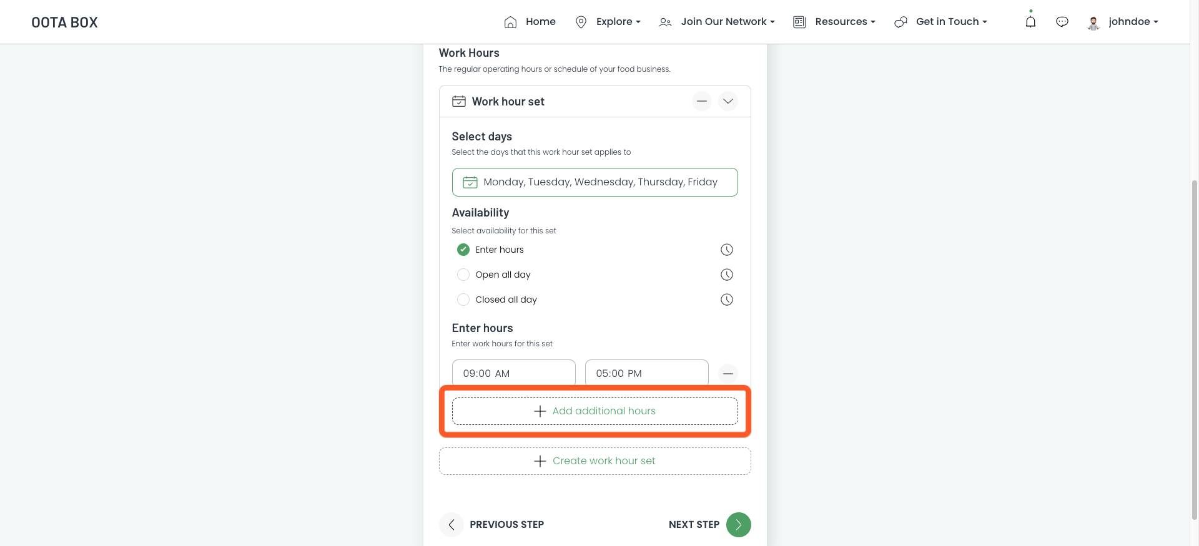Click the clock icon beside Closed all day
The width and height of the screenshot is (1199, 546).
tap(726, 300)
